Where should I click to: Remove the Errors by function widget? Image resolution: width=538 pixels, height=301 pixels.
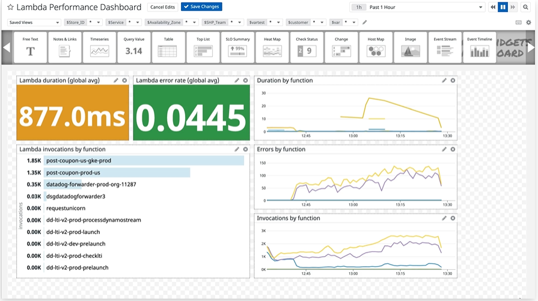[453, 149]
